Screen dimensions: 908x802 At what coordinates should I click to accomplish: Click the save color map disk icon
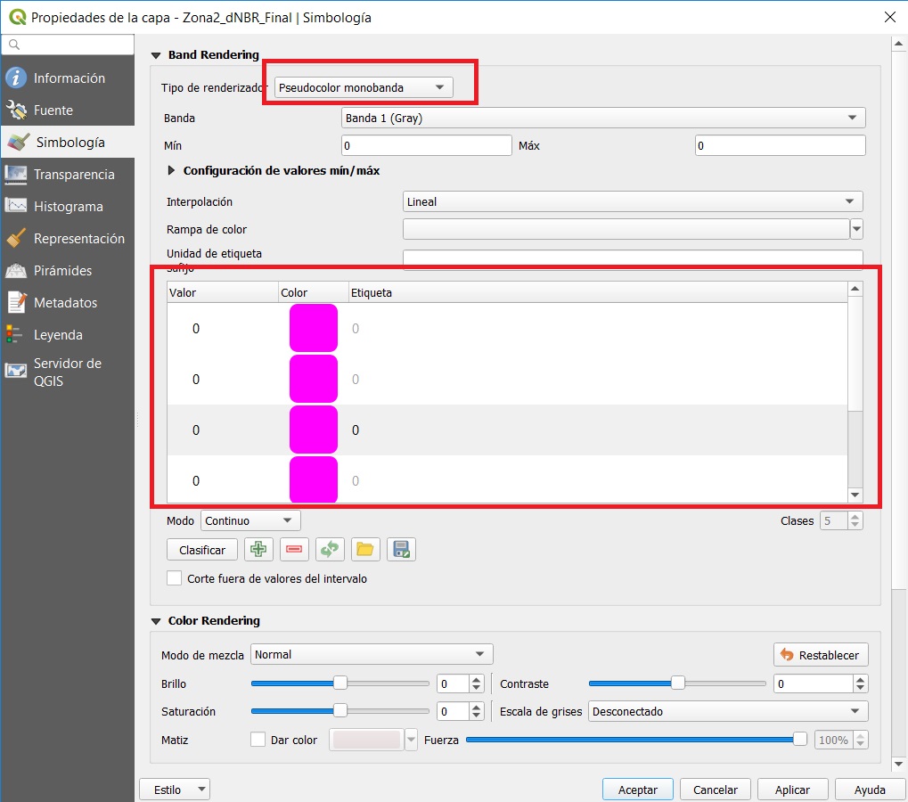pyautogui.click(x=401, y=550)
